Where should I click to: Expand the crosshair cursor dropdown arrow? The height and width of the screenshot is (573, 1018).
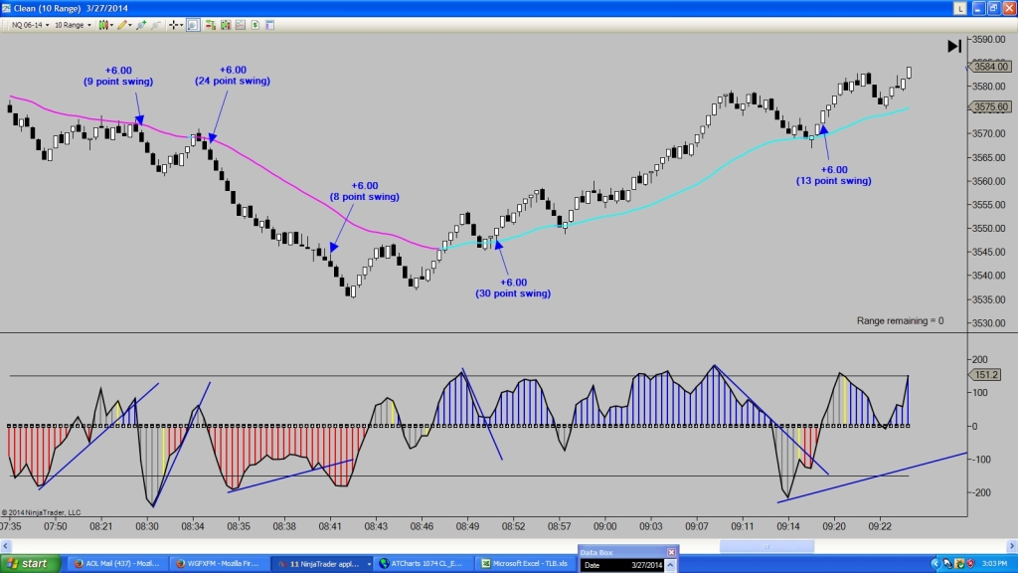[x=181, y=25]
